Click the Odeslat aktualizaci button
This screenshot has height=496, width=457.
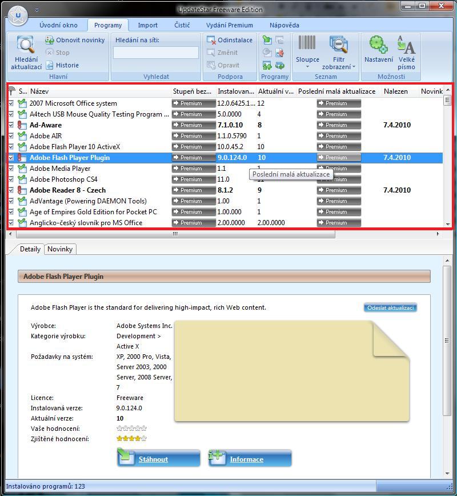tap(390, 307)
